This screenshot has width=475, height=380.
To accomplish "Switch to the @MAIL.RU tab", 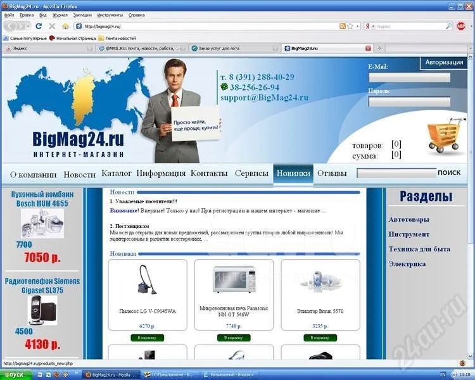I will click(x=141, y=48).
